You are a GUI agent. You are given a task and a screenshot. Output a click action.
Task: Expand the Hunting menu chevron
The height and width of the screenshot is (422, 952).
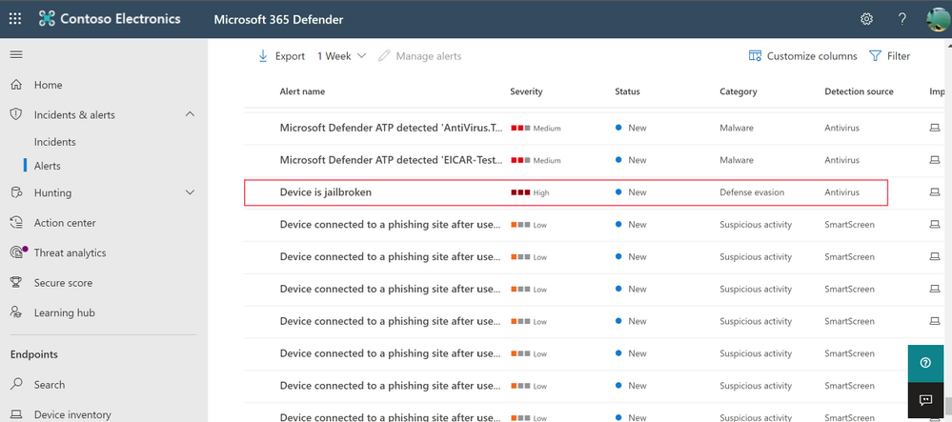[190, 192]
